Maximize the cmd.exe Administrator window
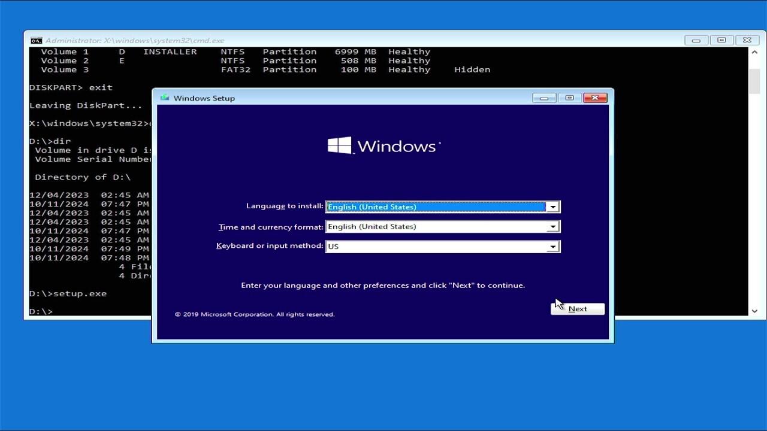 (x=721, y=40)
